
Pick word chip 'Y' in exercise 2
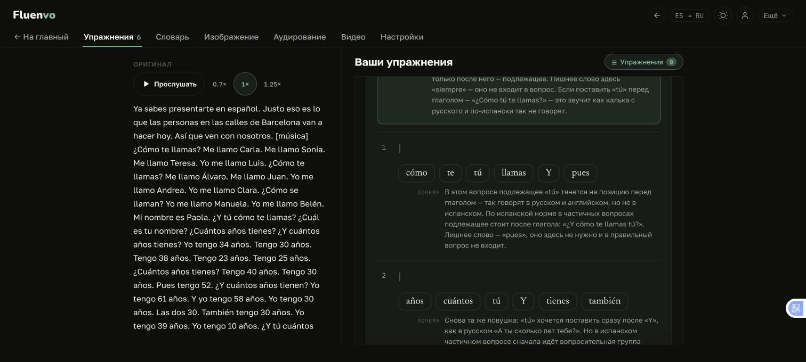coord(523,301)
